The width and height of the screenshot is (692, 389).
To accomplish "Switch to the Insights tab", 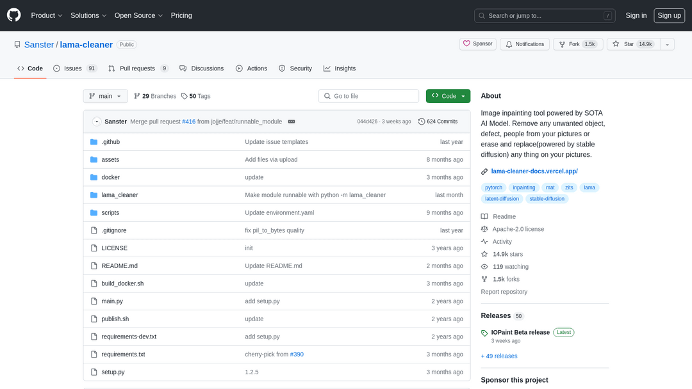I will coord(340,68).
